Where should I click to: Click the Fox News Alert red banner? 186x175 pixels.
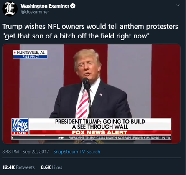(x=100, y=132)
